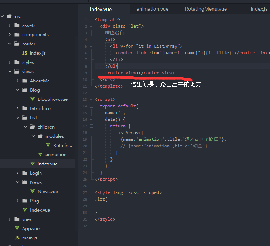Place cursor on the router-view tag line
The image size is (270, 246).
(140, 73)
